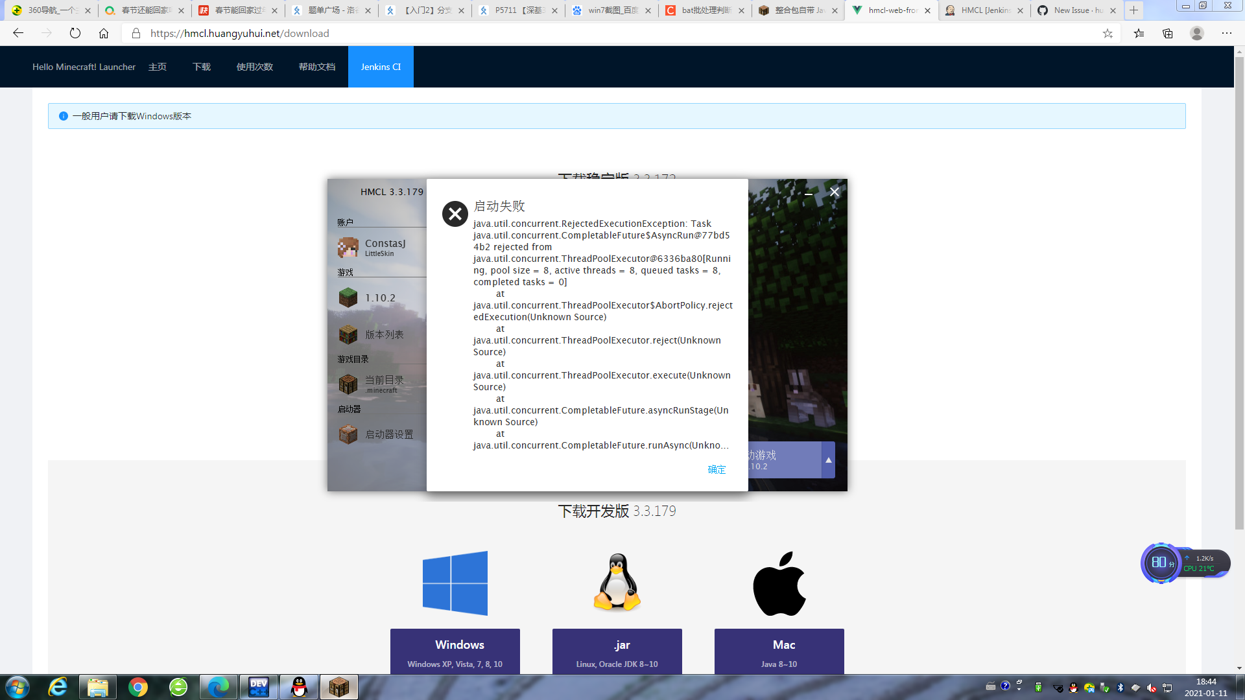Switch to the Jenkins CI tab

[381, 66]
